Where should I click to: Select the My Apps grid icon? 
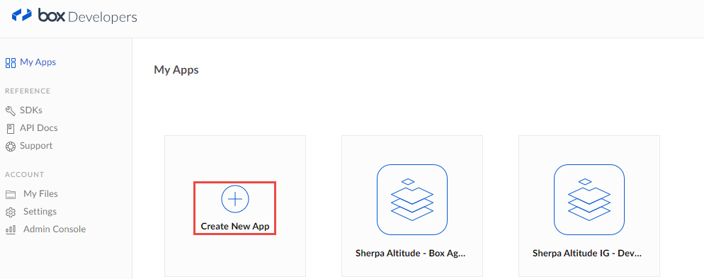click(x=11, y=62)
